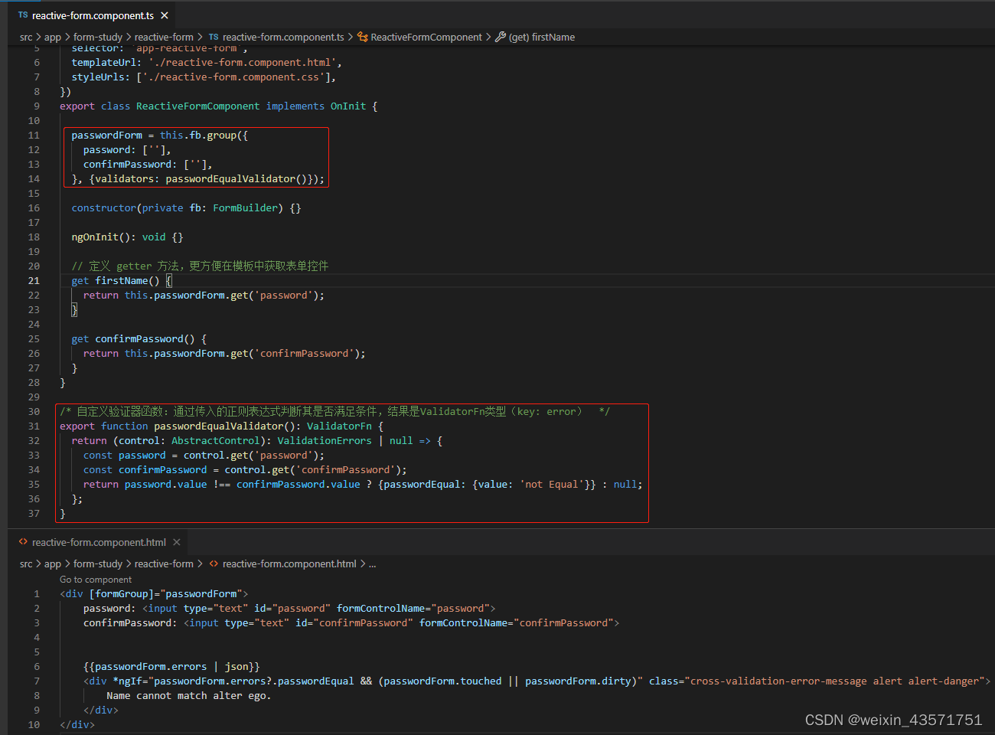The image size is (995, 735).
Task: Open reactive-form.component.ts breadcrumb entry
Action: coord(283,37)
